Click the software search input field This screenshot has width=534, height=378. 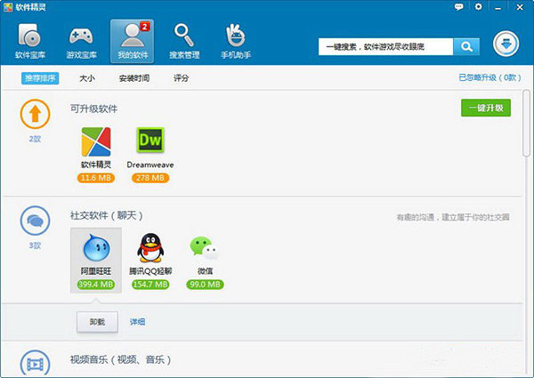coord(385,46)
